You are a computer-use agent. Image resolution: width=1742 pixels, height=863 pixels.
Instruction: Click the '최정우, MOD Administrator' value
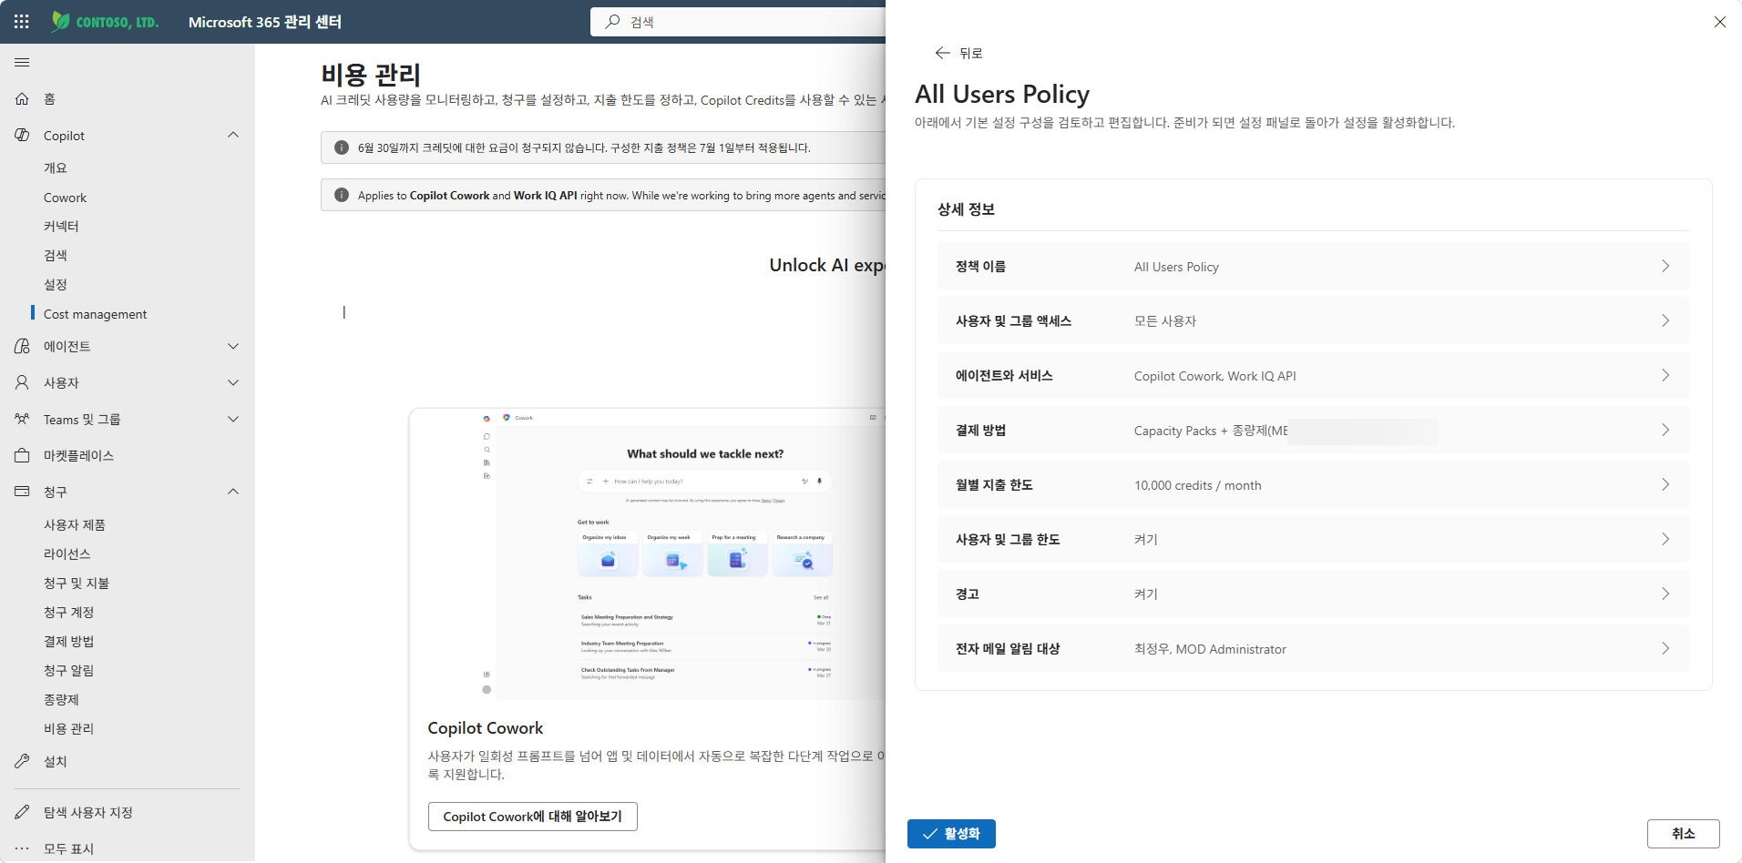(1210, 649)
